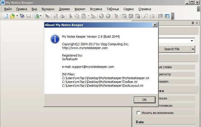
Task: Open the toolbar overflow options arrow
Action: coord(173,16)
